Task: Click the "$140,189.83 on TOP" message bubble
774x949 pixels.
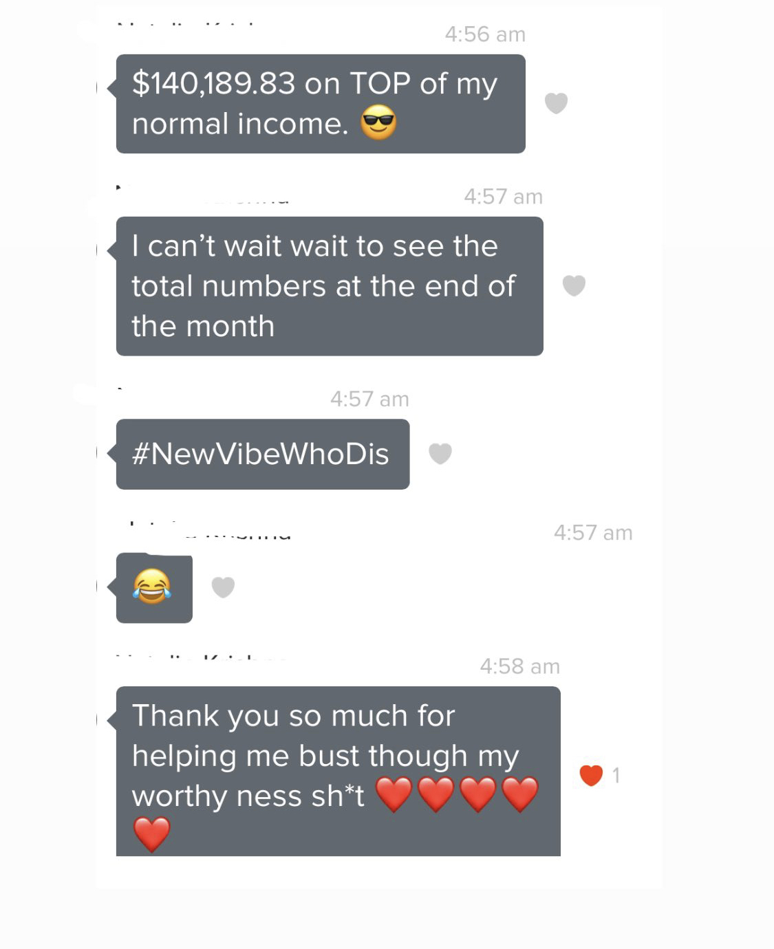Action: click(x=321, y=104)
